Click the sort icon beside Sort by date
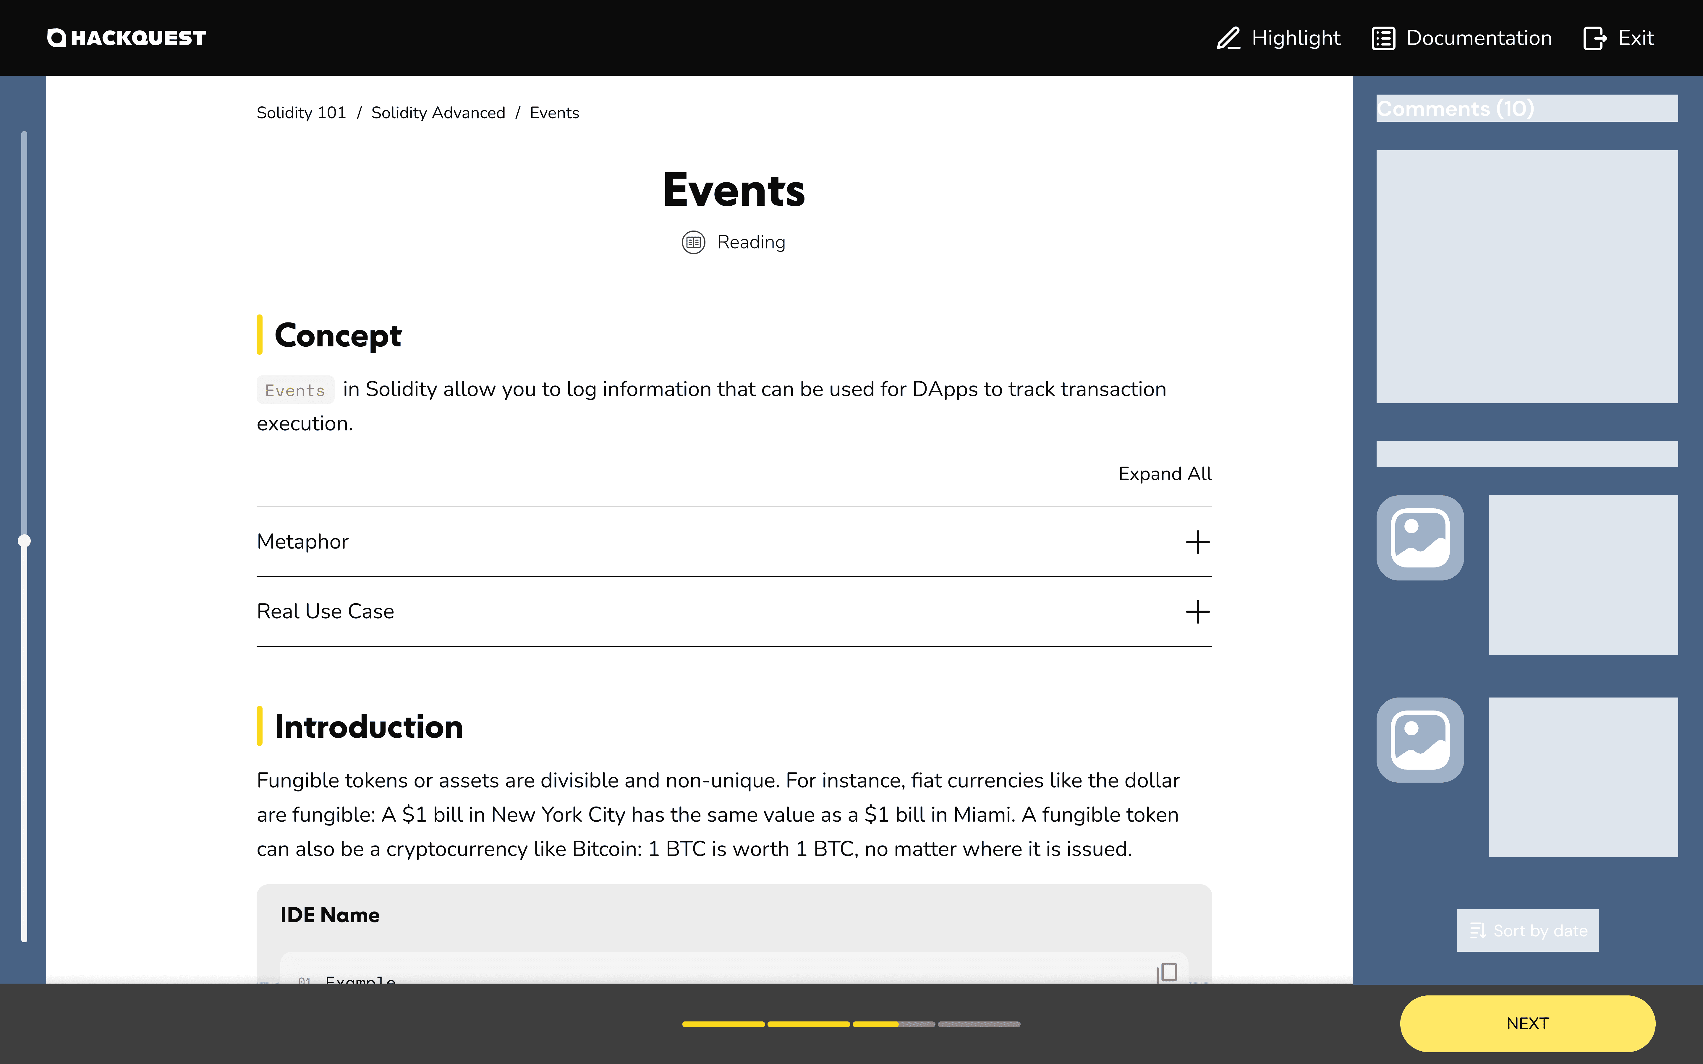 (1478, 930)
